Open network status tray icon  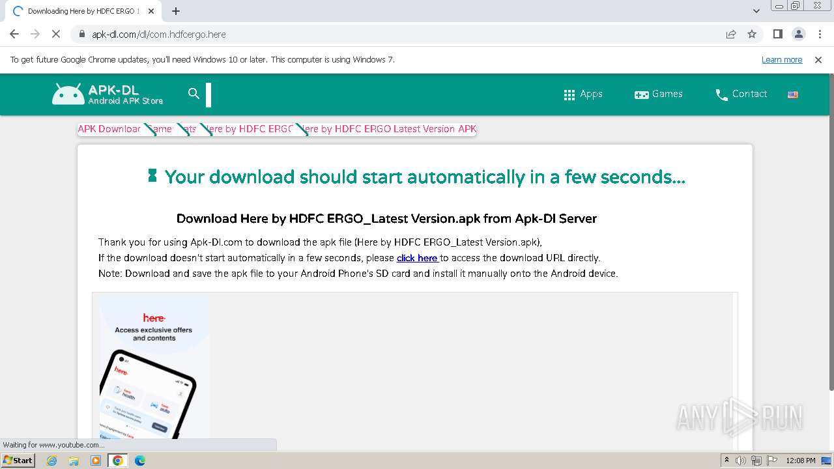[x=756, y=461]
